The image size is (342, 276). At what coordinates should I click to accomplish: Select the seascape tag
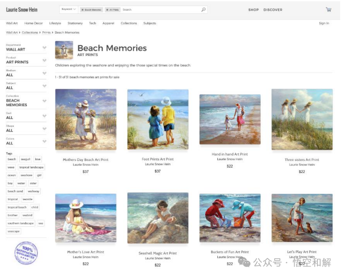tap(13, 231)
